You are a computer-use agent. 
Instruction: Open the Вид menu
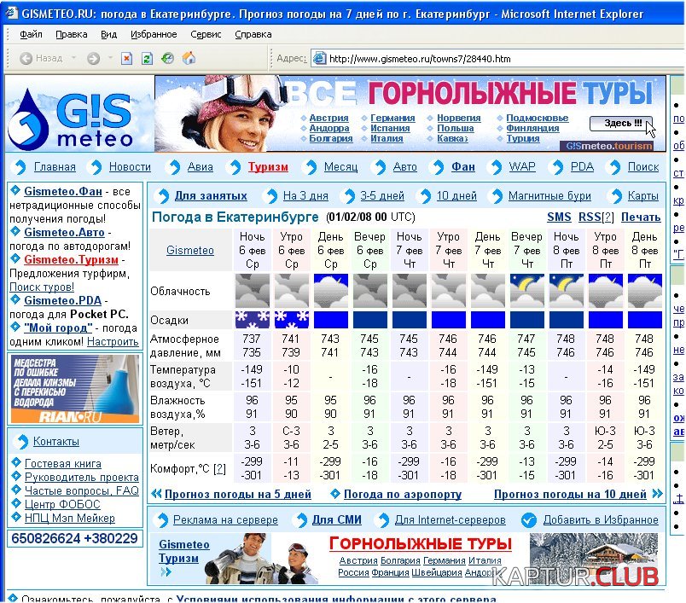click(108, 34)
